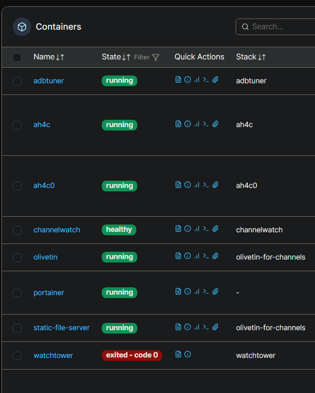Screen dimensions: 315x393
Task: Click the ah4c0 stack name cell
Action: pos(246,186)
